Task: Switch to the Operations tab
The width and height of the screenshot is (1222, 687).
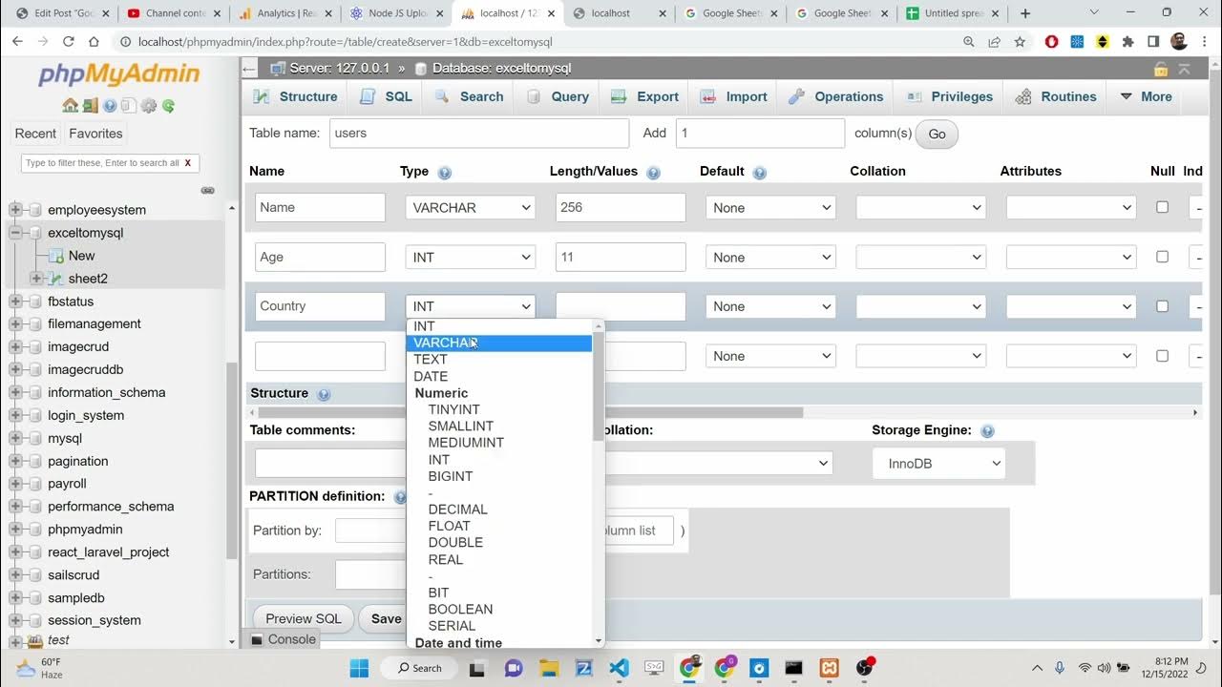Action: click(835, 96)
